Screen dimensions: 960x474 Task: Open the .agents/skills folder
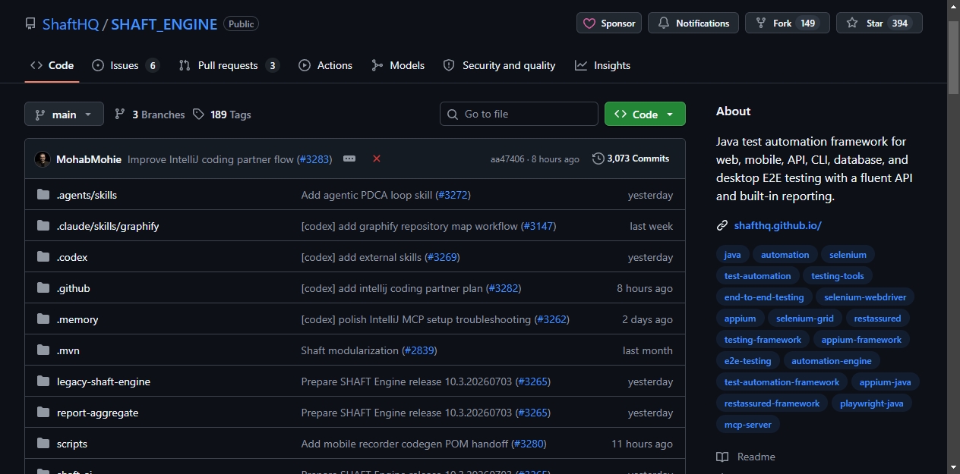87,195
